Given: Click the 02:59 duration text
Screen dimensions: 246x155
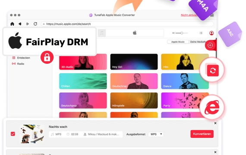Looking at the screenshot, I should [75, 134].
